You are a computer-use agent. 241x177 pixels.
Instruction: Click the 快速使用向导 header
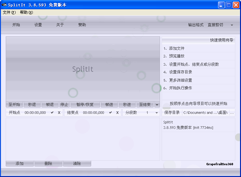[x=222, y=40]
